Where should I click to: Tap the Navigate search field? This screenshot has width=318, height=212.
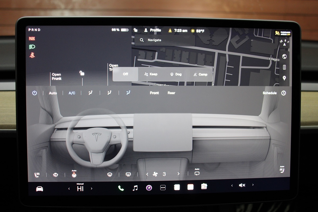[x=164, y=40]
